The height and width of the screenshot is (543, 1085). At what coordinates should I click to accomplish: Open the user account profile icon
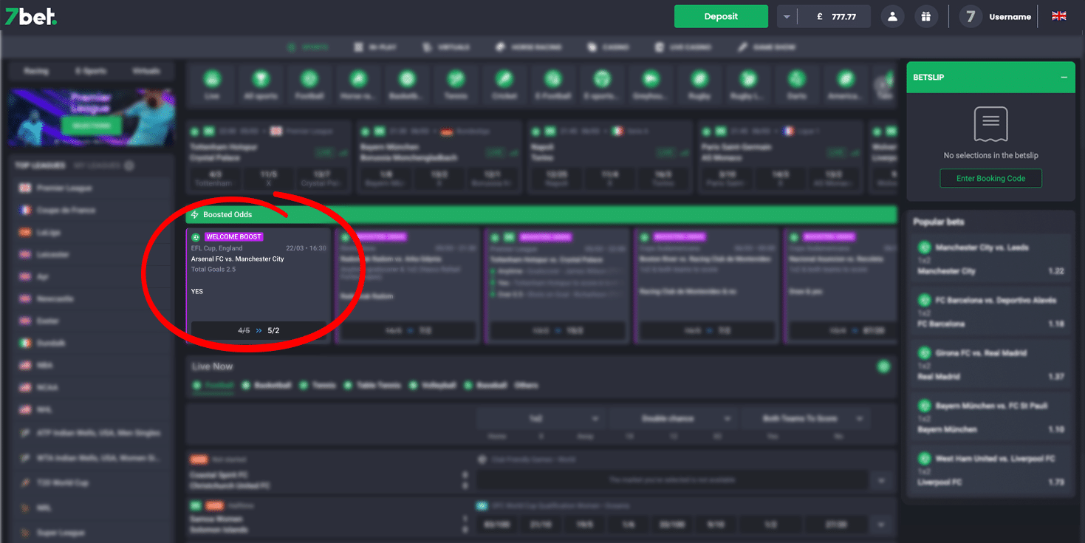click(892, 16)
